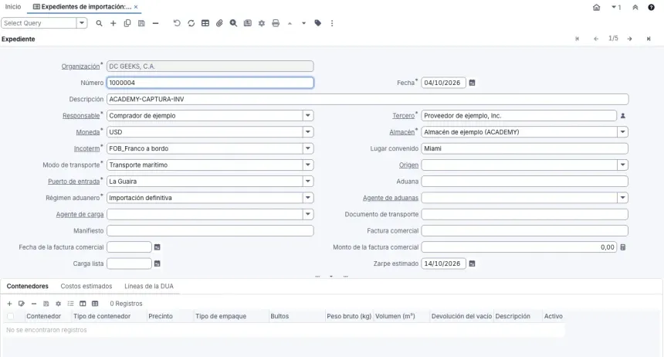
Task: Click into the Descripción field
Action: (x=368, y=99)
